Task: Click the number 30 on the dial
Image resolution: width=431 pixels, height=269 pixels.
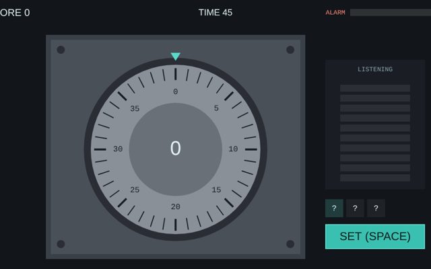Action: tap(118, 149)
